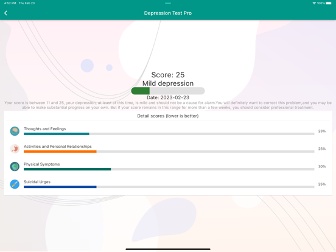
Task: Tap the Mild depression result label
Action: [x=168, y=83]
